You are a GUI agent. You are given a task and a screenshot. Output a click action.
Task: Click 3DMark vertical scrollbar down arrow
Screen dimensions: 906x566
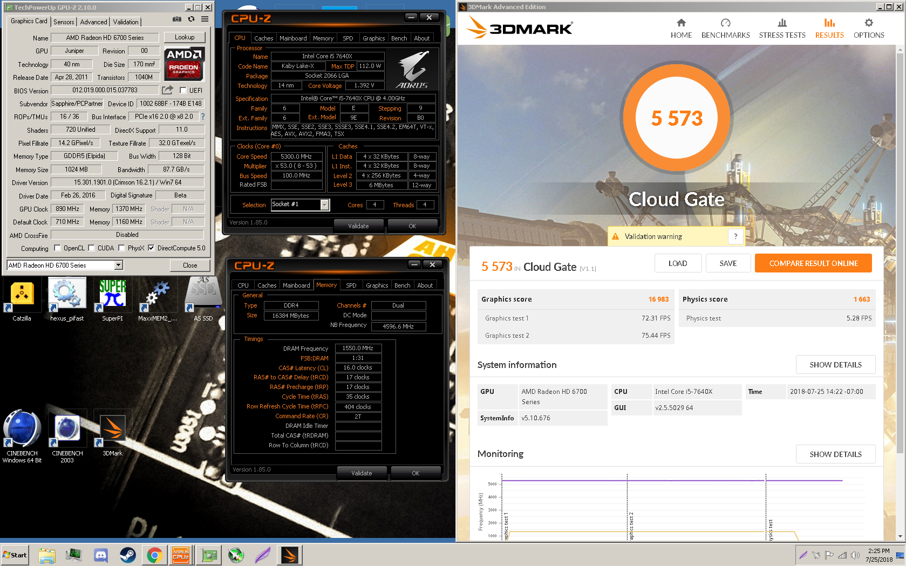(900, 536)
